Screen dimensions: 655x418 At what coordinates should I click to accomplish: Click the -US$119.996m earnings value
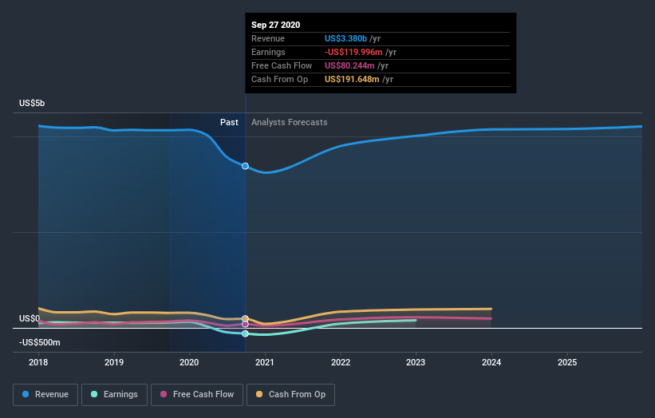[x=353, y=52]
